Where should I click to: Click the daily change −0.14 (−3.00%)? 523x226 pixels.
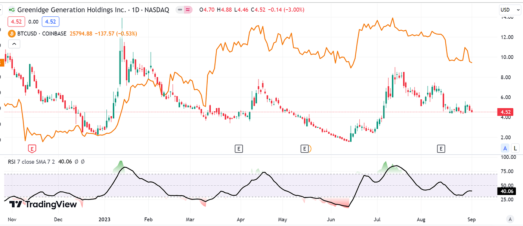pyautogui.click(x=286, y=10)
